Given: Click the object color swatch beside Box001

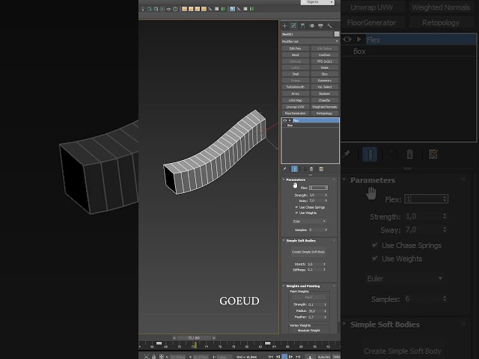Looking at the screenshot, I should click(337, 34).
